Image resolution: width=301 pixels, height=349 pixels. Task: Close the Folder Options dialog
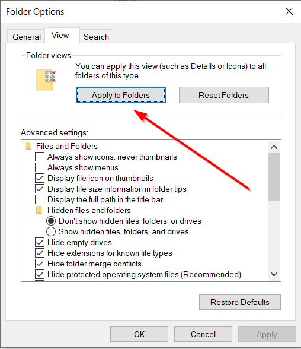click(289, 11)
